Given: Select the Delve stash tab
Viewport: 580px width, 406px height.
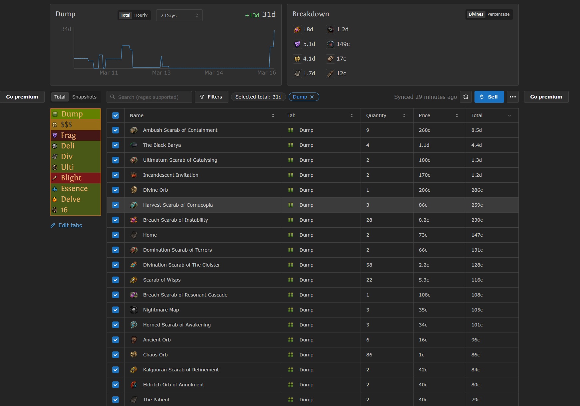Looking at the screenshot, I should pos(76,199).
